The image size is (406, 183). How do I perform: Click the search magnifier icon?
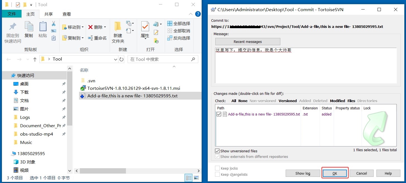[x=193, y=59]
